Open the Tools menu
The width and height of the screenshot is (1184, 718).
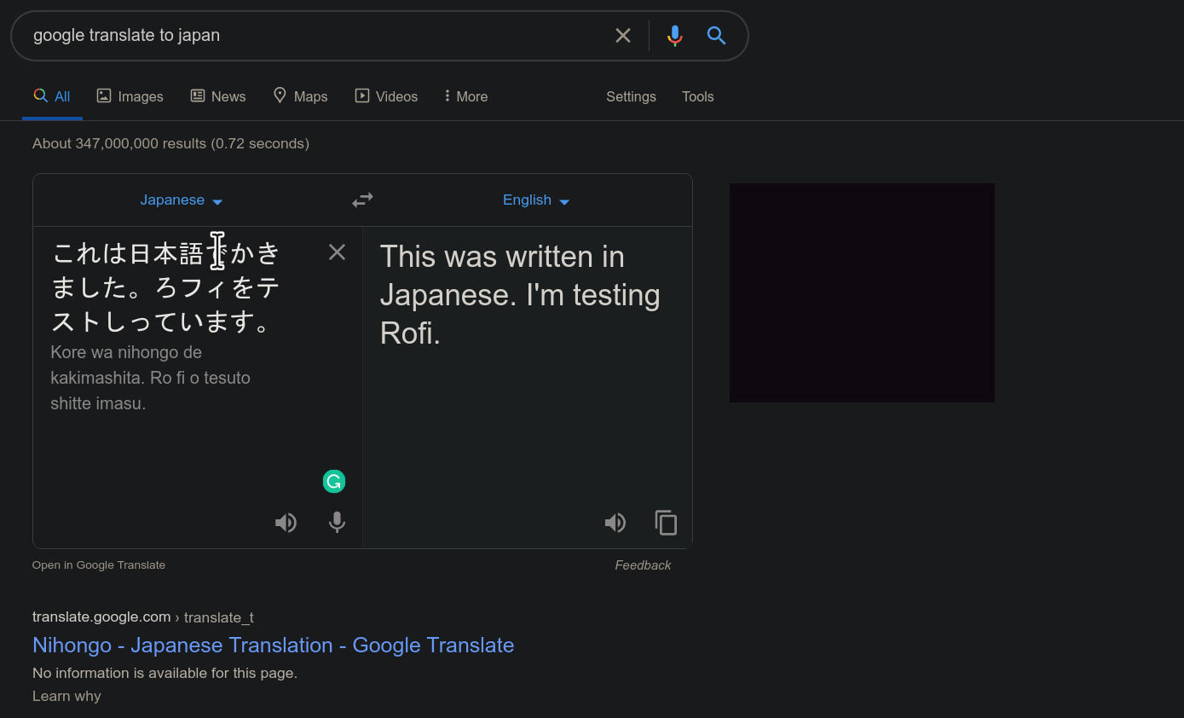coord(697,96)
